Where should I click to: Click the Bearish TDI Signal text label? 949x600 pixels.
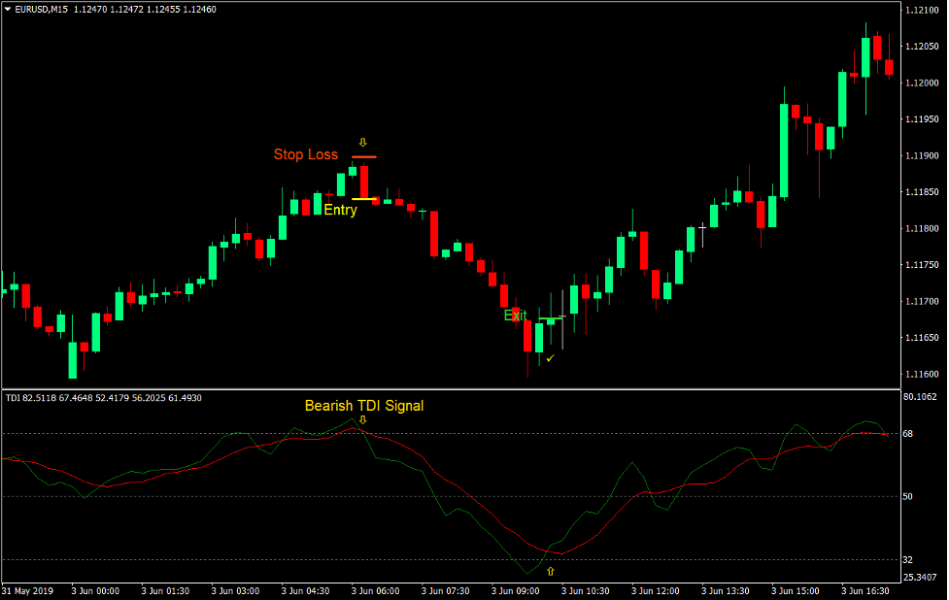click(363, 406)
